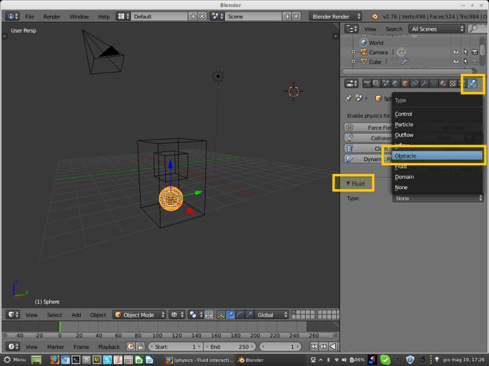Click the manipulate center points icon
Viewport: 489px width, 366px height.
tap(209, 315)
